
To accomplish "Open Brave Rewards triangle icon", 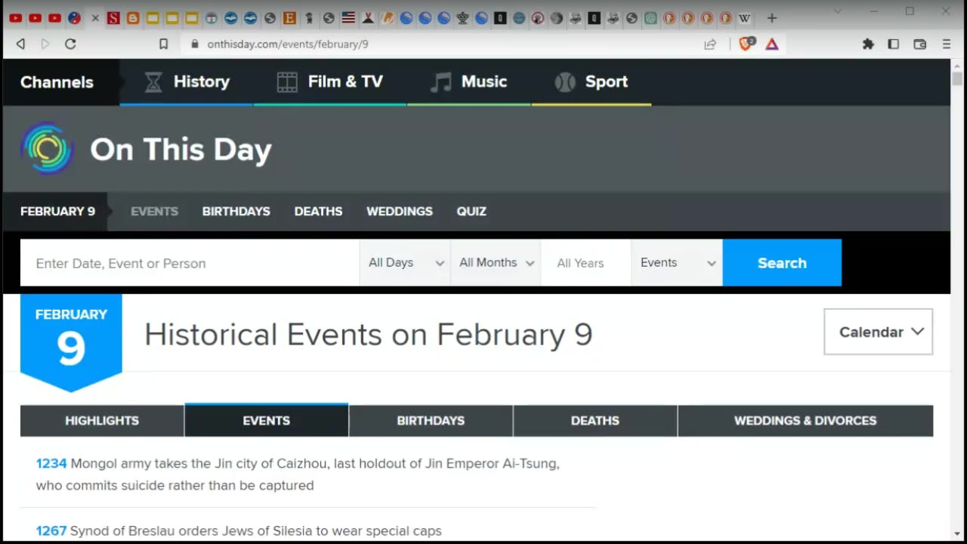I will pyautogui.click(x=772, y=45).
